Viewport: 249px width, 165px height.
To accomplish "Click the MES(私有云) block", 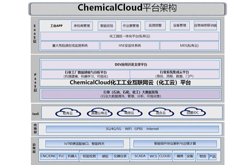I will [189, 46].
